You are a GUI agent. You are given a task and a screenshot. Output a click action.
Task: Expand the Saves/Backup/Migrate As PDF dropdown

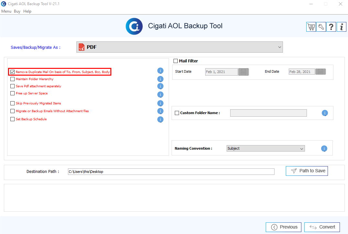tap(180, 47)
